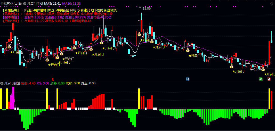The width and height of the screenshot is (275, 131).
Task: Click the 开启门主图 indicator name
Action: coord(35,4)
